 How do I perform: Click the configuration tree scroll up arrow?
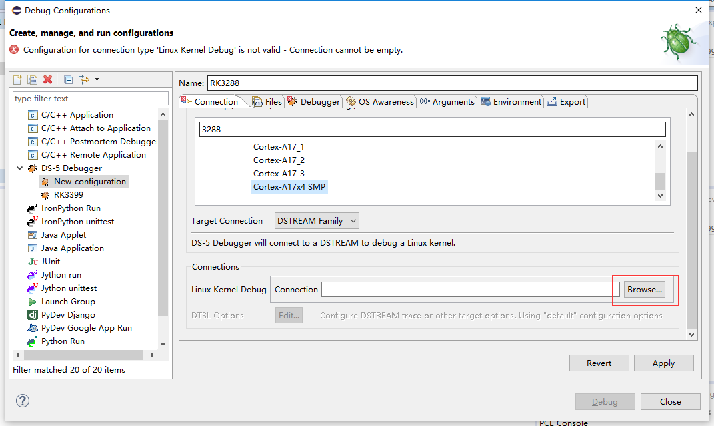click(x=163, y=115)
